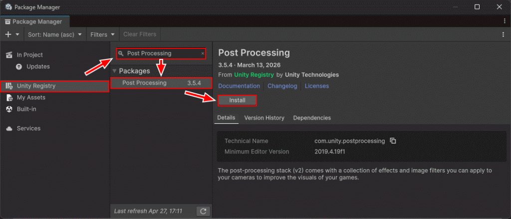Viewport: 511px width, 219px height.
Task: Install the Post Processing package
Action: point(237,100)
